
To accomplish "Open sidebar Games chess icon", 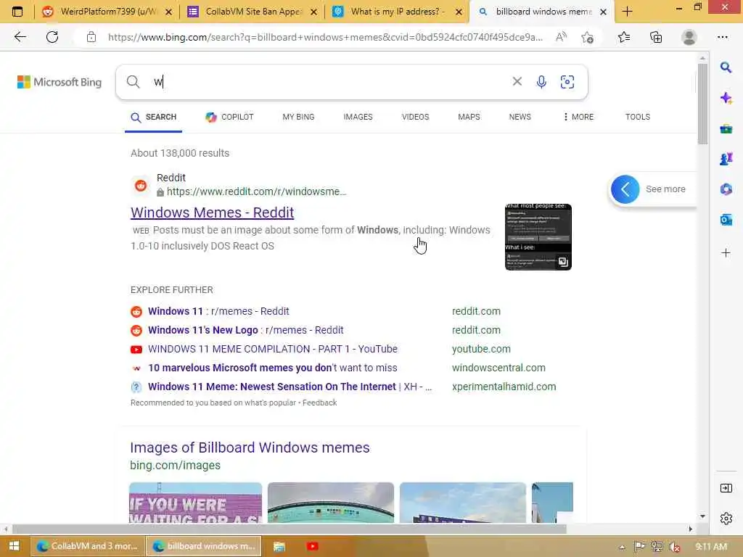I will tap(726, 159).
